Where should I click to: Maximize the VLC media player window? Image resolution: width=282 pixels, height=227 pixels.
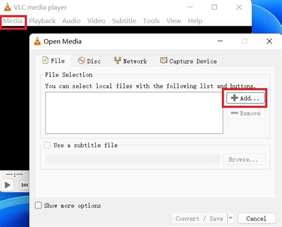(x=214, y=7)
